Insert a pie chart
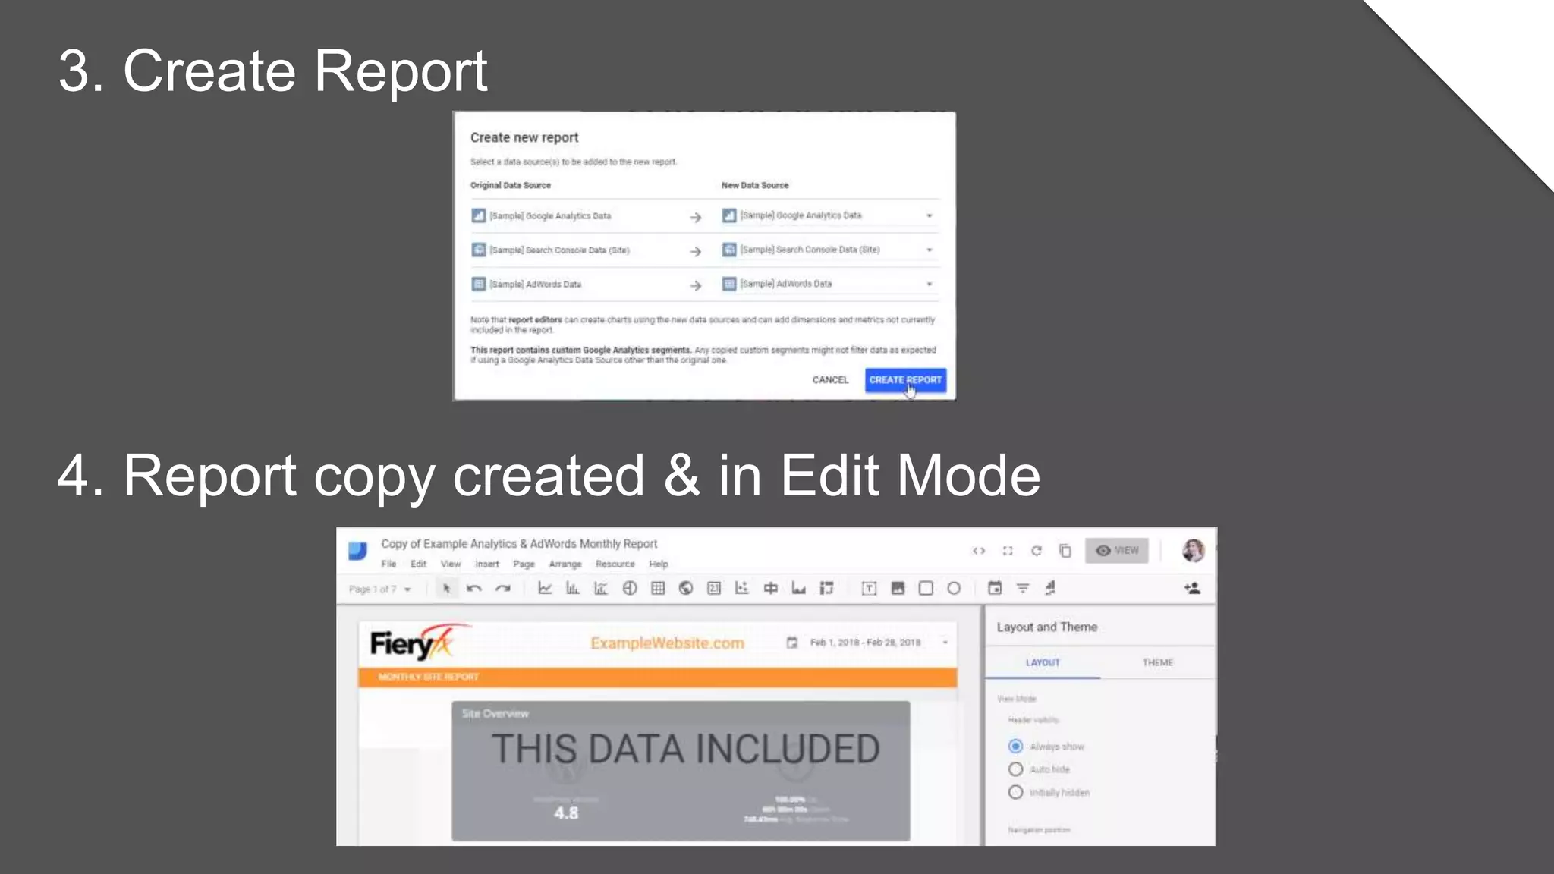 [629, 588]
